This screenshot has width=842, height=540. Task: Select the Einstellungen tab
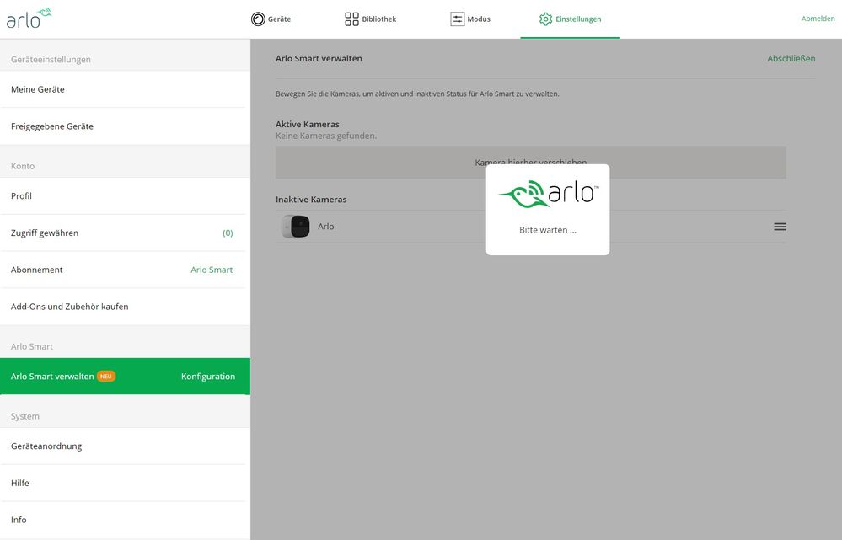coord(571,19)
